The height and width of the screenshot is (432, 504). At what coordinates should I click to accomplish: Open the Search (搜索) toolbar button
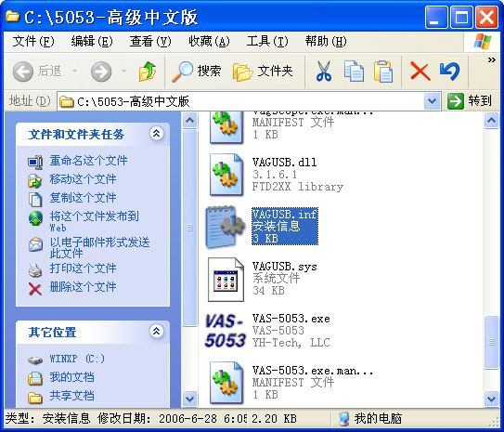197,72
